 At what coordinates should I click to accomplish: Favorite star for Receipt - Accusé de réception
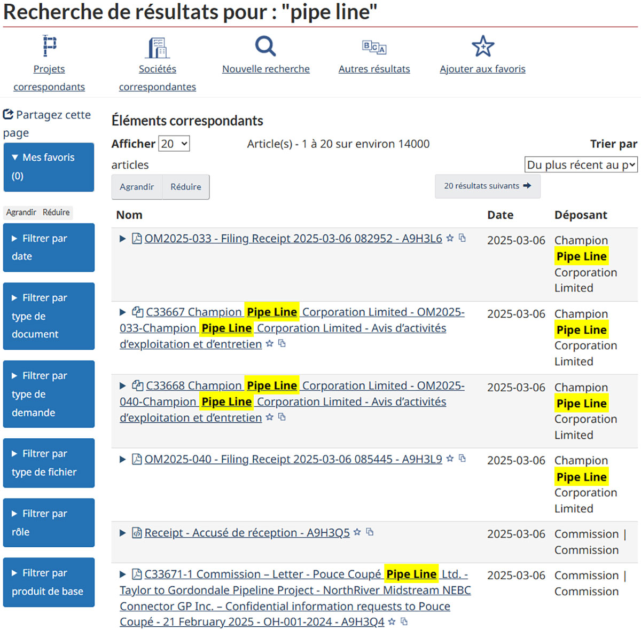click(357, 532)
